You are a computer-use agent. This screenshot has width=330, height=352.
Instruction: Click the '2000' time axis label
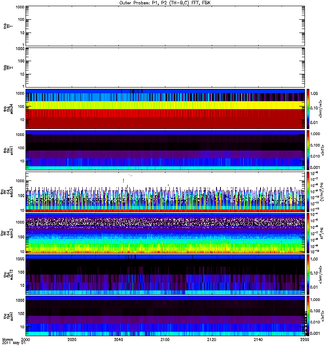tap(26, 339)
